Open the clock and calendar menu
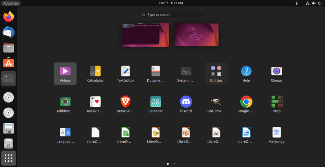Screen dimensions: 325x167 click(x=171, y=3)
